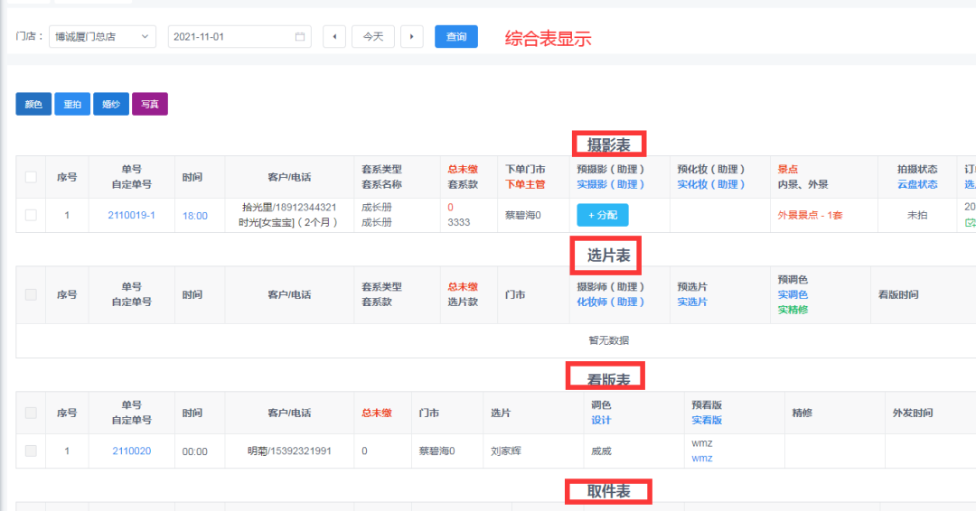Click customer cell 明菊/15392321991

click(x=289, y=451)
